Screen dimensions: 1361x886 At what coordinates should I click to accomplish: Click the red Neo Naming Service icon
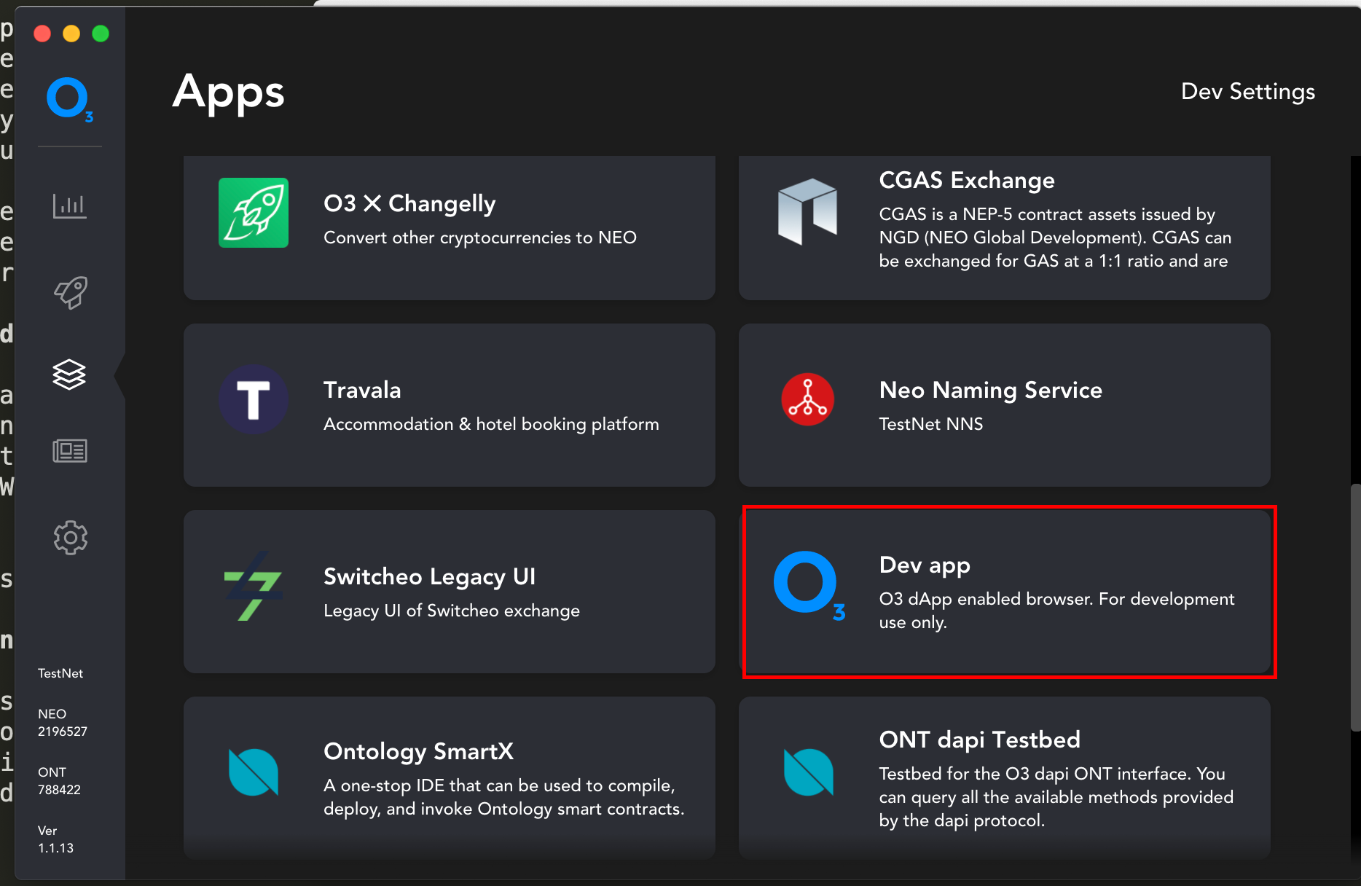pos(807,399)
